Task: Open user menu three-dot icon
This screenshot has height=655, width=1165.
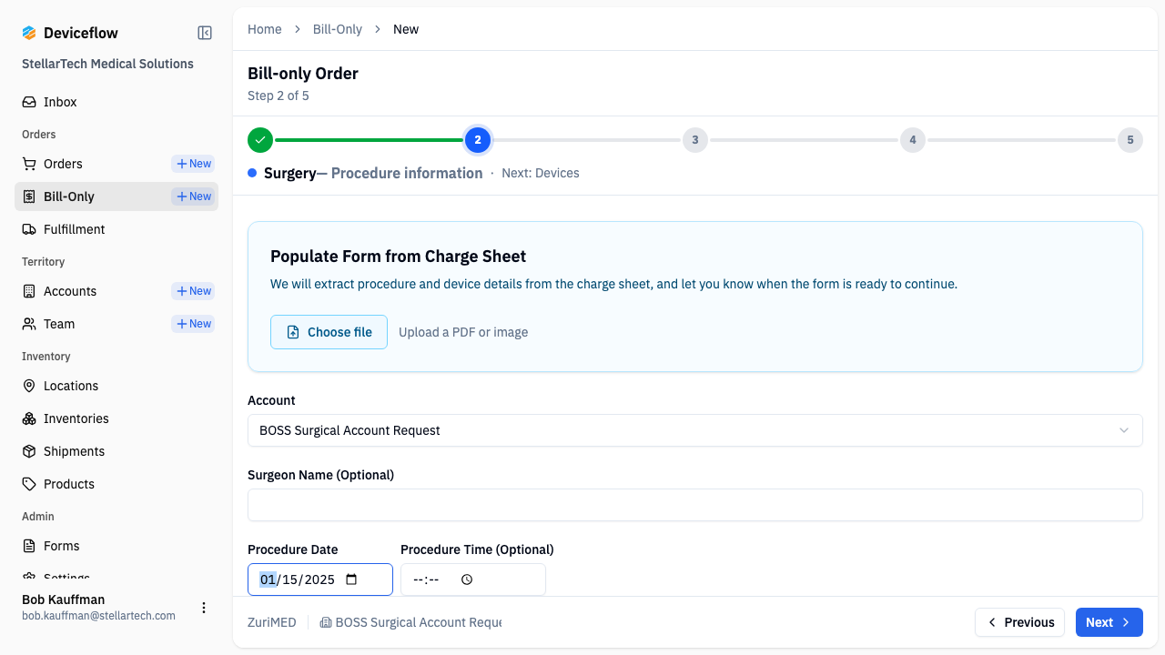Action: (x=204, y=608)
